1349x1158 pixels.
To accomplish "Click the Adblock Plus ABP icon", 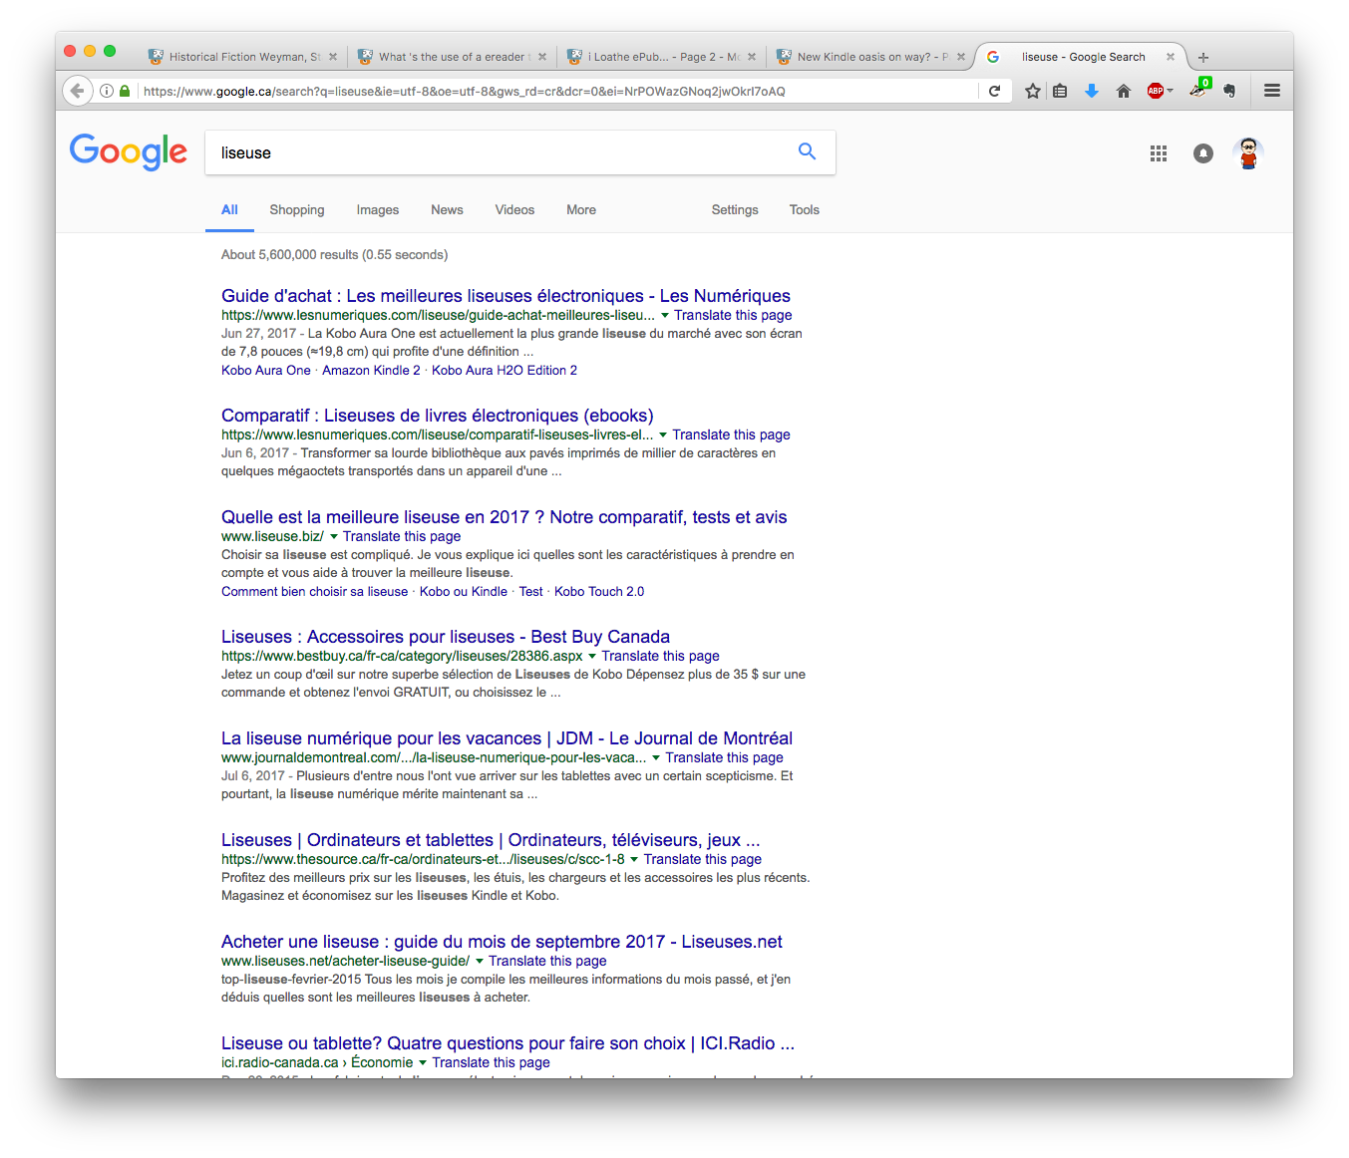I will (x=1156, y=91).
